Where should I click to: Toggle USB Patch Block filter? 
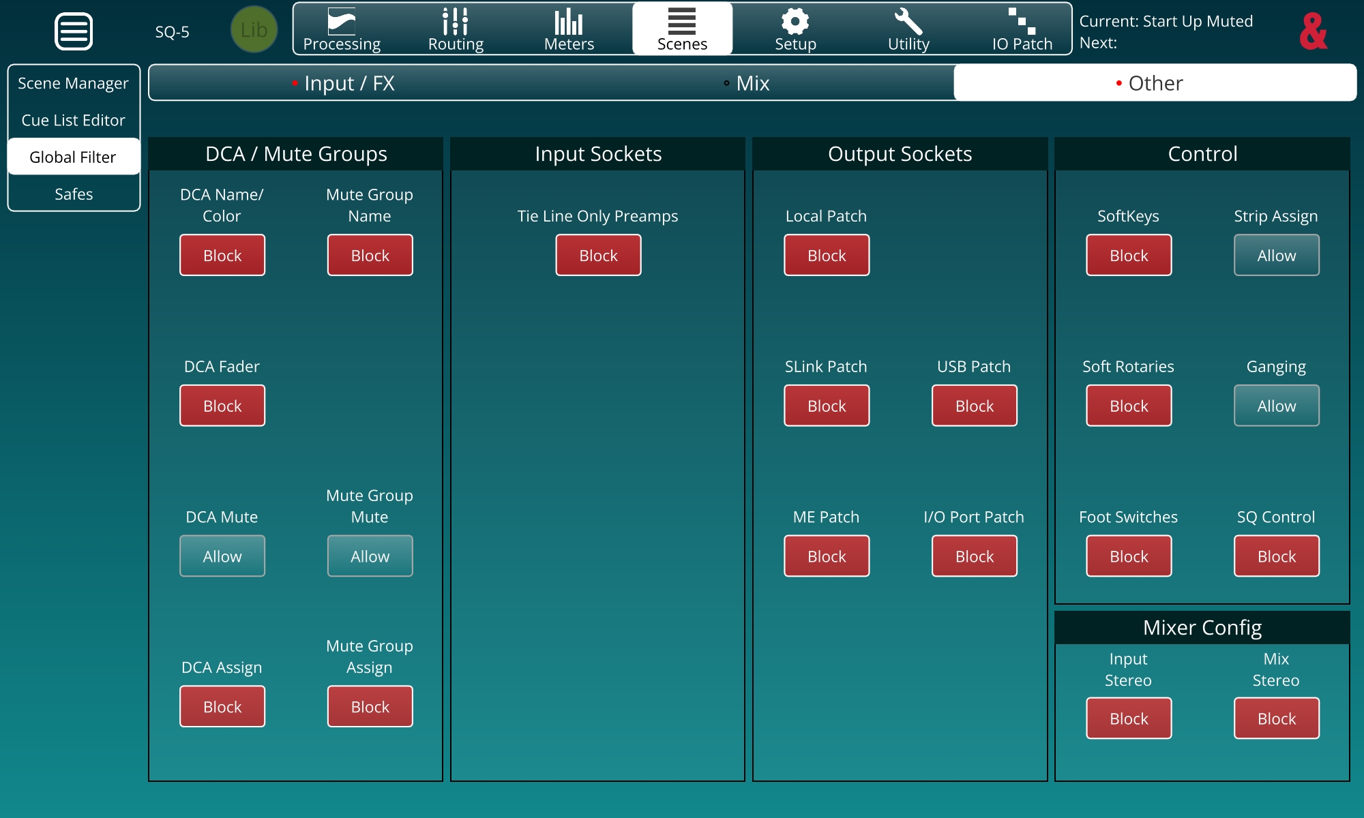pos(974,406)
